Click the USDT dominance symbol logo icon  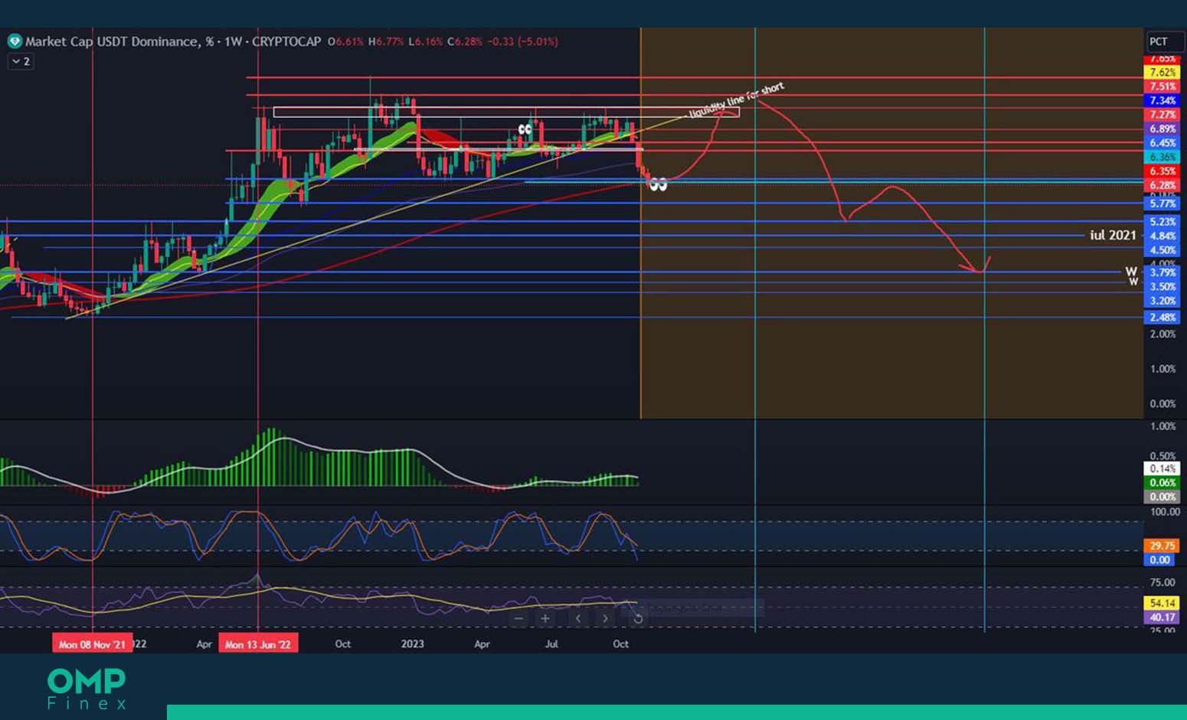tap(15, 41)
